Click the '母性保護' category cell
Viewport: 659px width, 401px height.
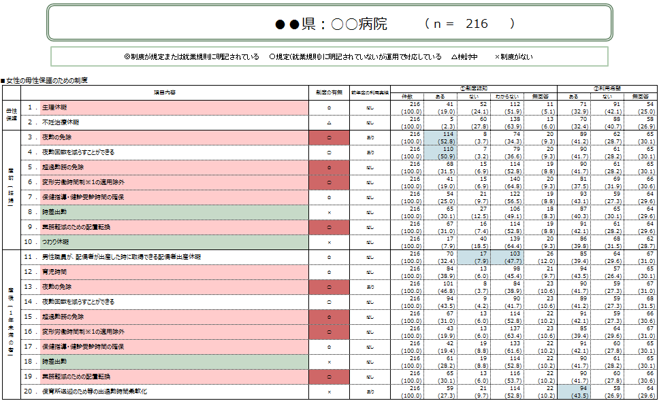12,115
